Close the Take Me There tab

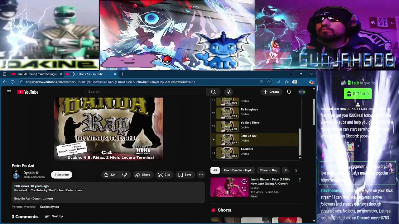61,74
